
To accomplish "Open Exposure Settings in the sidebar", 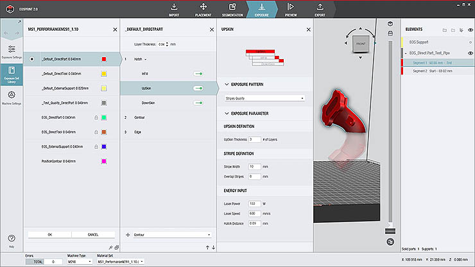I will (12, 51).
